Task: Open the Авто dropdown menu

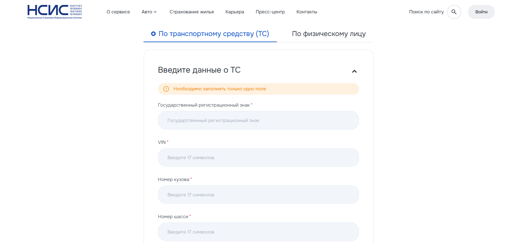Action: click(x=147, y=12)
